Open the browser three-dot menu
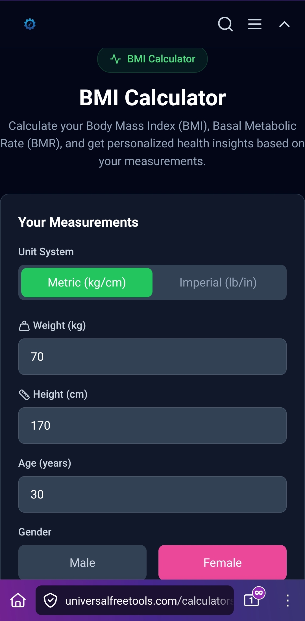Screen dimensions: 305x621 [287, 601]
